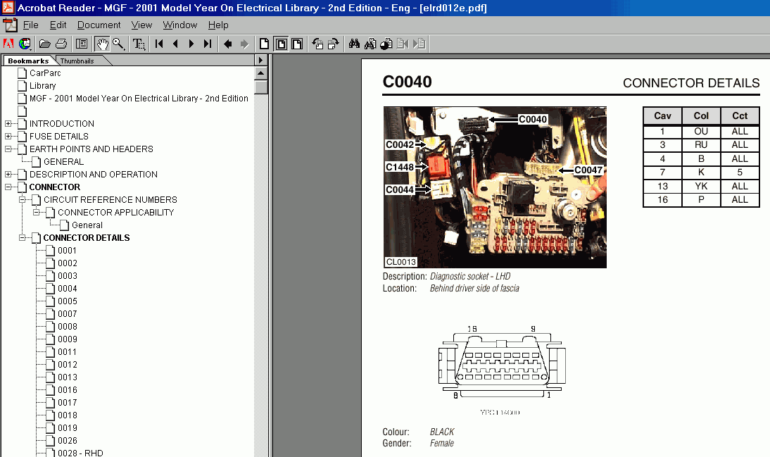This screenshot has height=457, width=770.
Task: Click the Print icon in toolbar
Action: tap(61, 44)
